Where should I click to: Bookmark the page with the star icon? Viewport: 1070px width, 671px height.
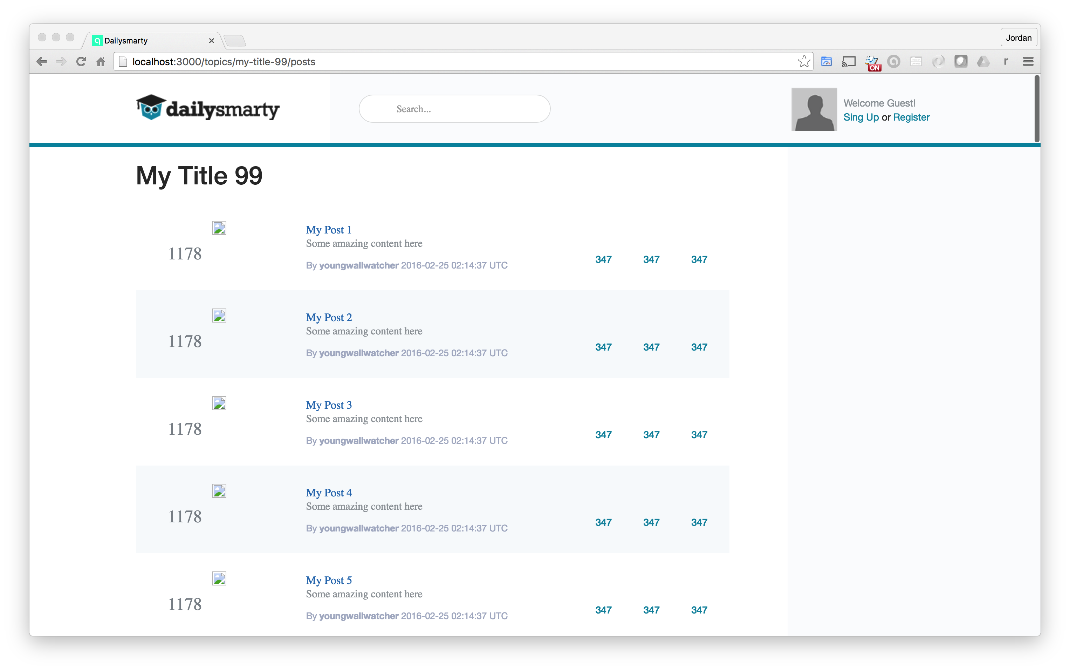coord(804,62)
